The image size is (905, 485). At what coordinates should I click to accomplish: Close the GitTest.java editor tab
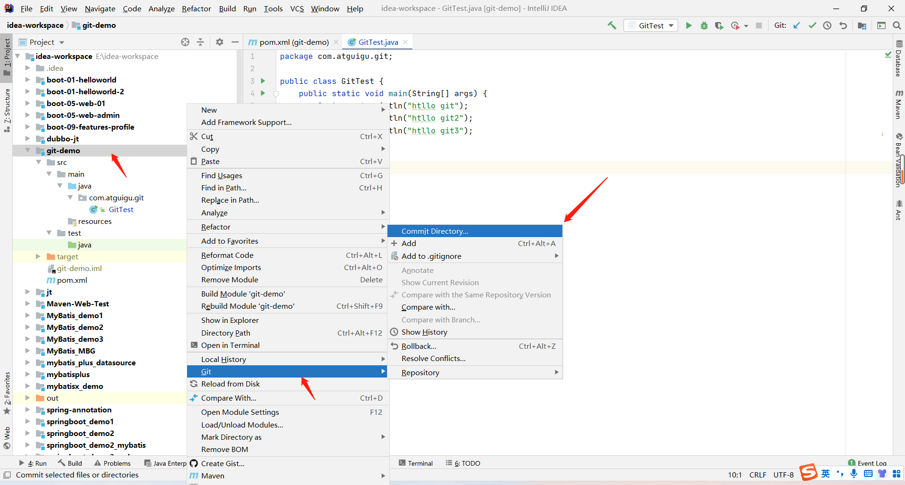(405, 42)
